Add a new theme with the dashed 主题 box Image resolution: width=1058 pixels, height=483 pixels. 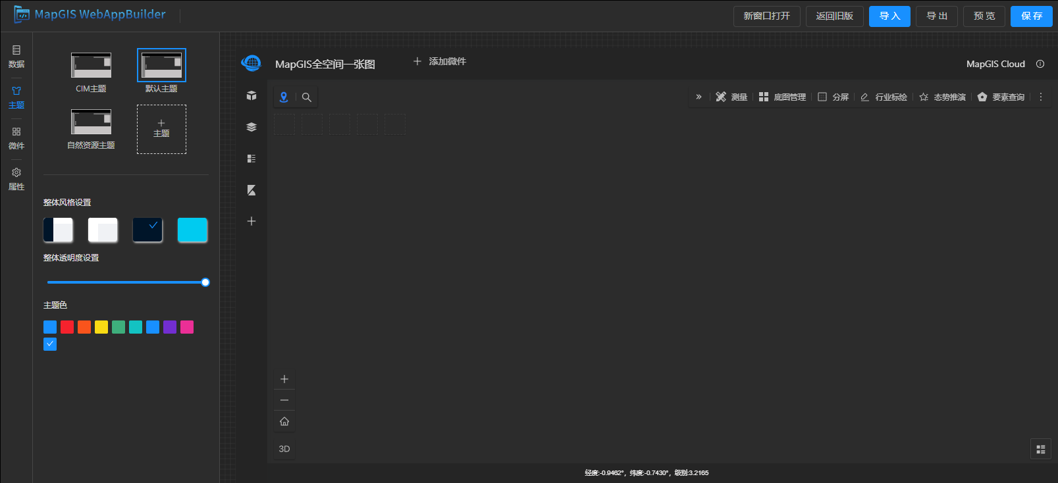tap(161, 129)
